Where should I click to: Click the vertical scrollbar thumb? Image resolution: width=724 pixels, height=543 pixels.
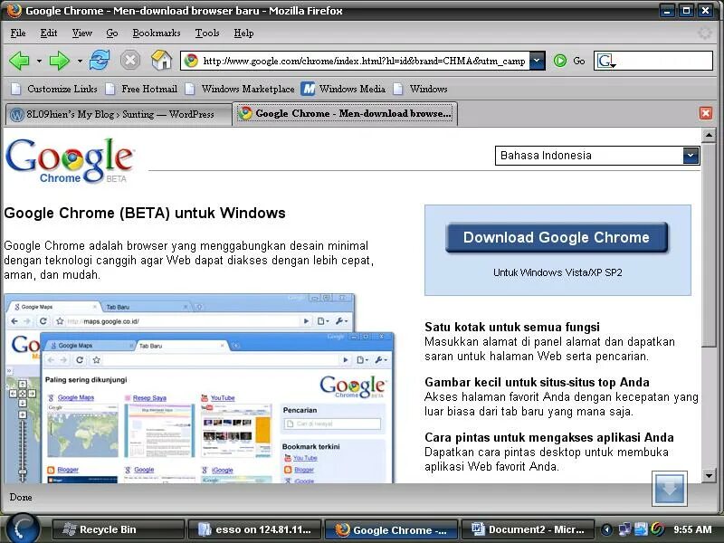(x=709, y=244)
